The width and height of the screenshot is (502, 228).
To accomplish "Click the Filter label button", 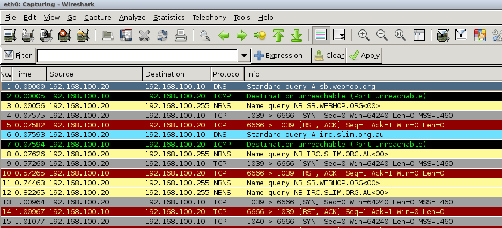I will point(19,55).
